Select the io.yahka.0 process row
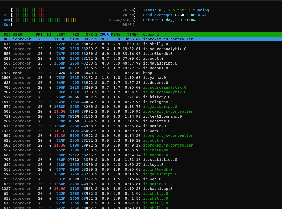The height and width of the screenshot is (209, 282). pos(141,78)
